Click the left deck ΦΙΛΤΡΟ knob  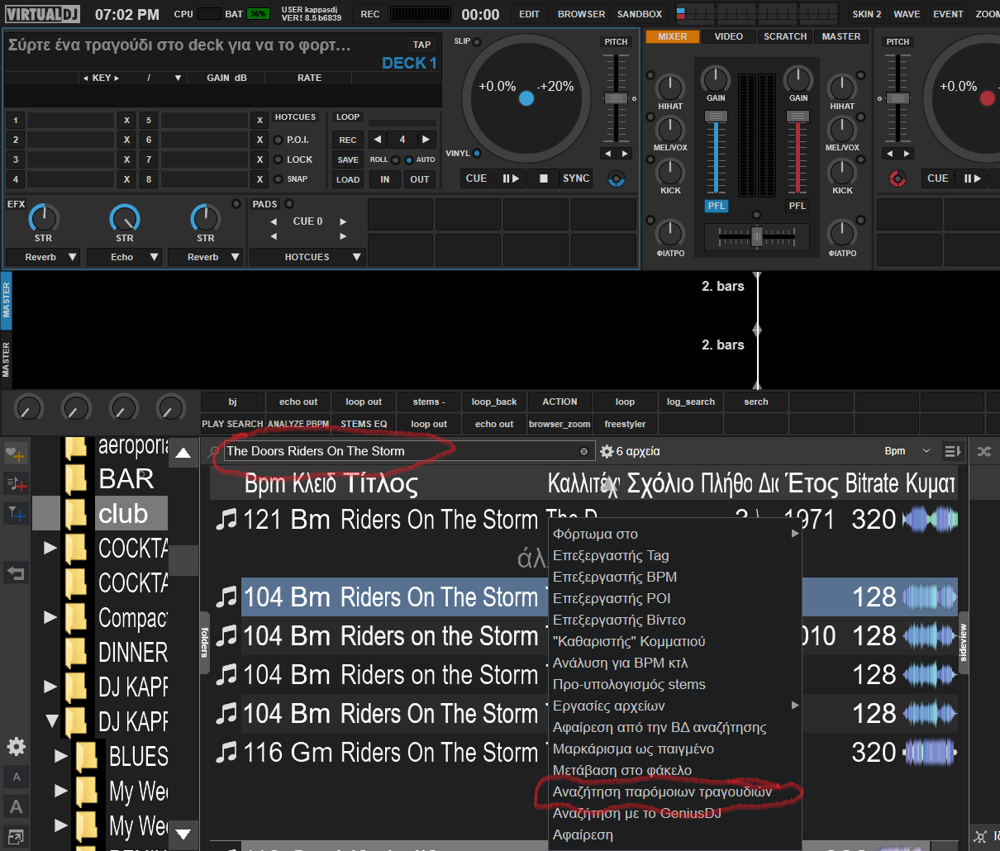tap(670, 233)
